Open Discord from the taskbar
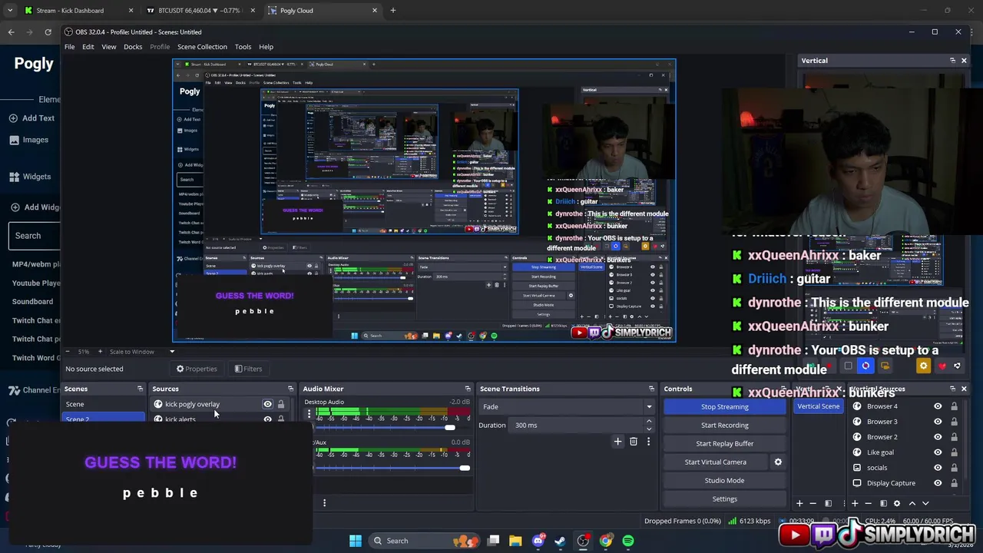The height and width of the screenshot is (553, 983). [x=538, y=541]
